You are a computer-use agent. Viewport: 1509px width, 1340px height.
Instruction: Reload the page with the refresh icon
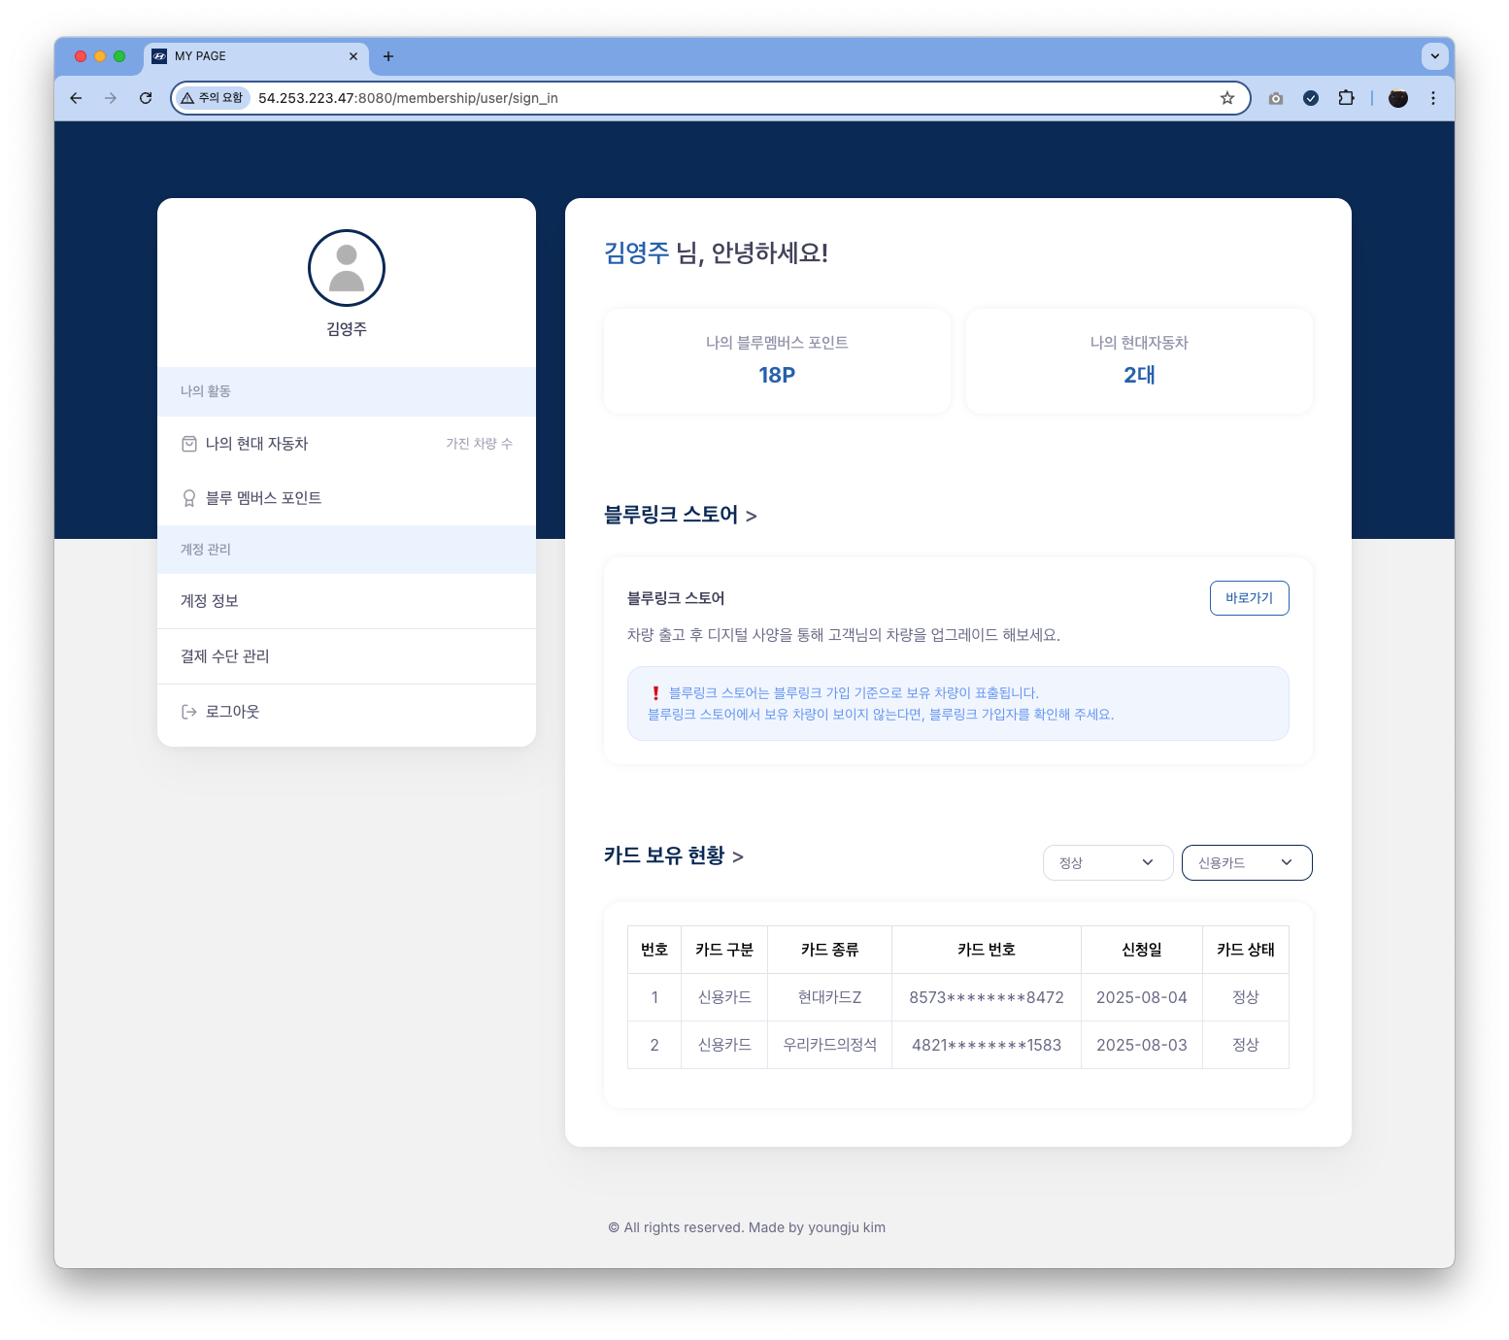146,98
